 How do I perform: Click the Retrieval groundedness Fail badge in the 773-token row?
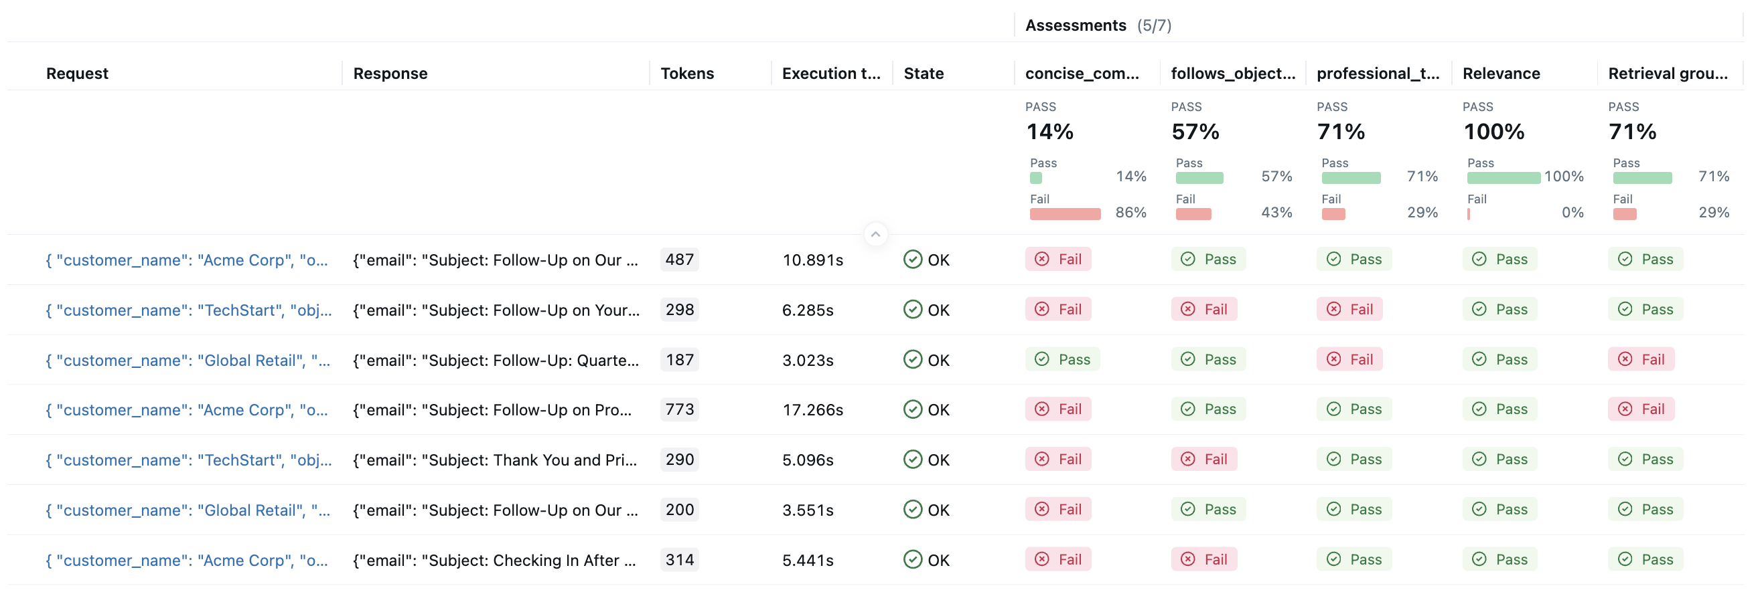pyautogui.click(x=1640, y=409)
